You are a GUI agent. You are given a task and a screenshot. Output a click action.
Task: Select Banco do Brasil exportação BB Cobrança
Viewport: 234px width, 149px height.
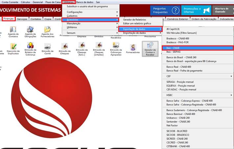[x=198, y=61]
